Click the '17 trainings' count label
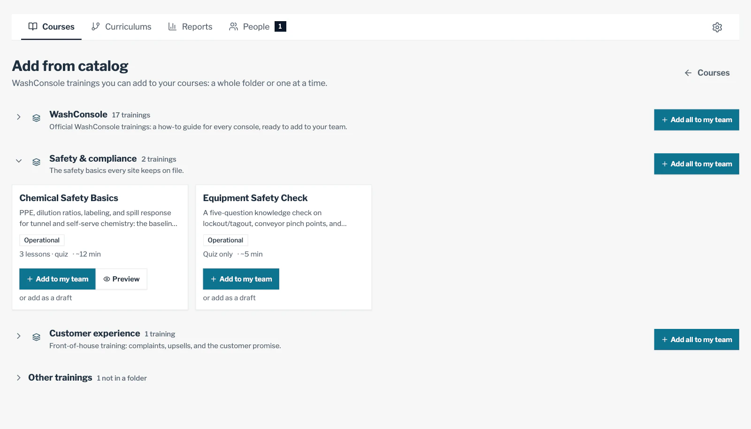This screenshot has width=751, height=429. click(x=131, y=115)
